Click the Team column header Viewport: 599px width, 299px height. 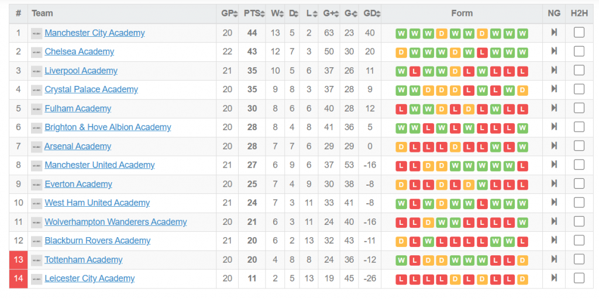coord(42,13)
